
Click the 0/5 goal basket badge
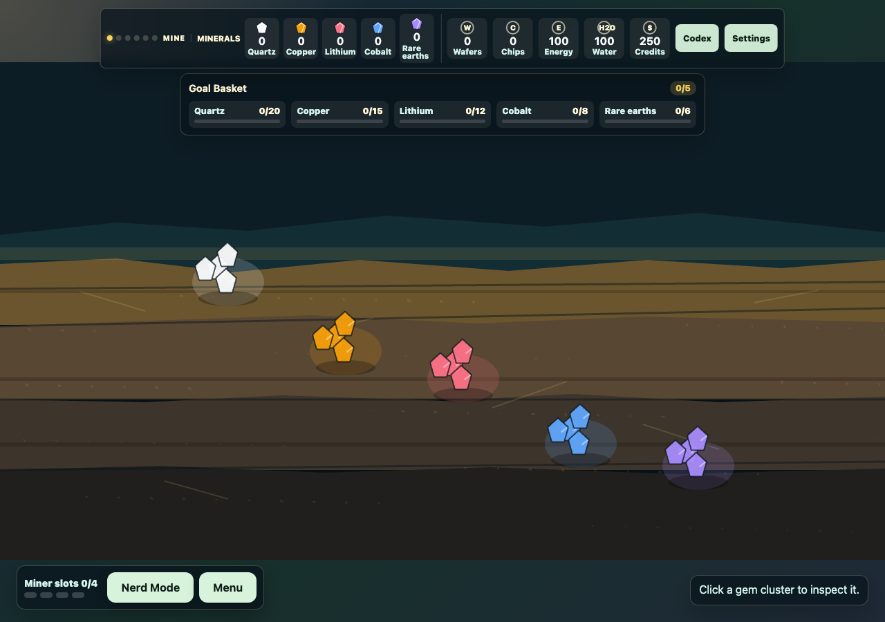[683, 88]
